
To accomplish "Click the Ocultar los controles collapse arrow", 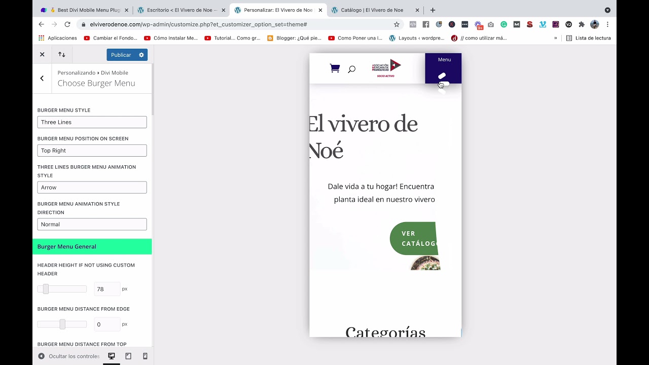I will 42,356.
